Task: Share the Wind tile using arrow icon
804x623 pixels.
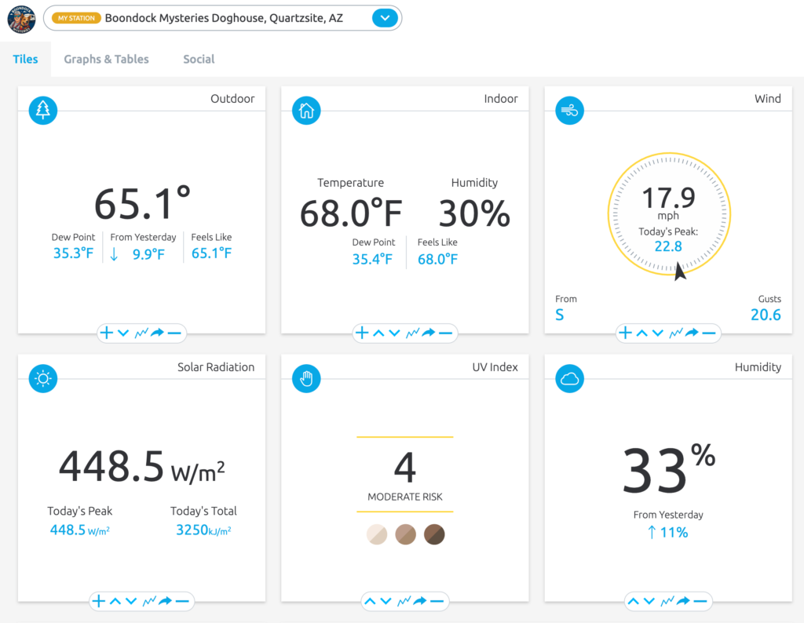Action: [692, 333]
